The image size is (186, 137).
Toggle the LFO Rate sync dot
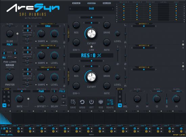click(x=28, y=99)
